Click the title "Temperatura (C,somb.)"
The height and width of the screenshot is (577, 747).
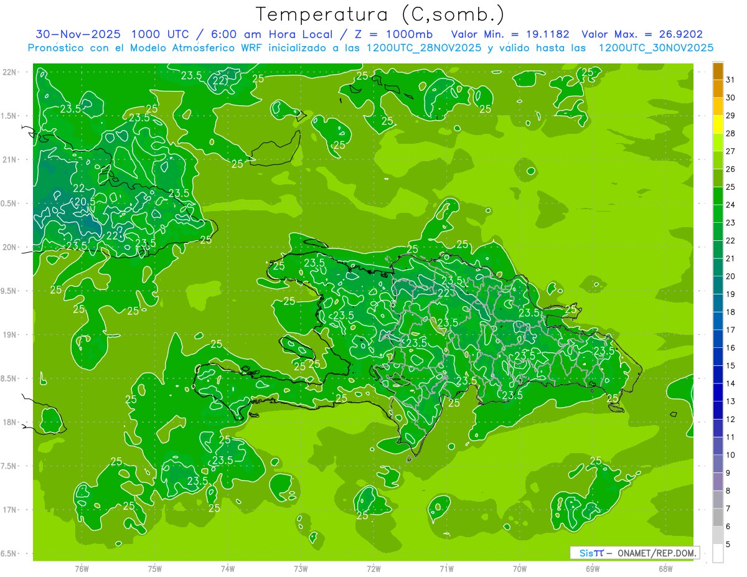click(380, 15)
